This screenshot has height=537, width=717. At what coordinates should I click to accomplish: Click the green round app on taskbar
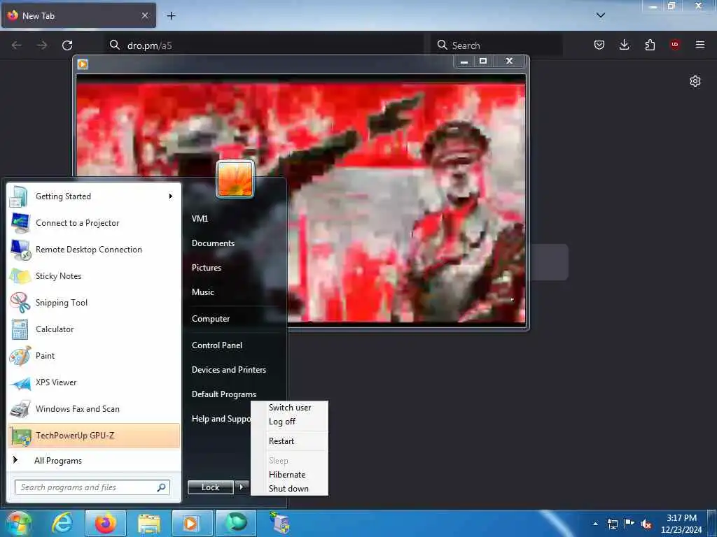235,523
